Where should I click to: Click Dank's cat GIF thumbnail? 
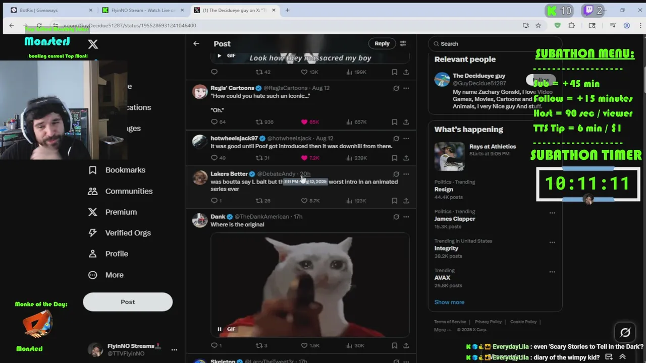(x=310, y=285)
